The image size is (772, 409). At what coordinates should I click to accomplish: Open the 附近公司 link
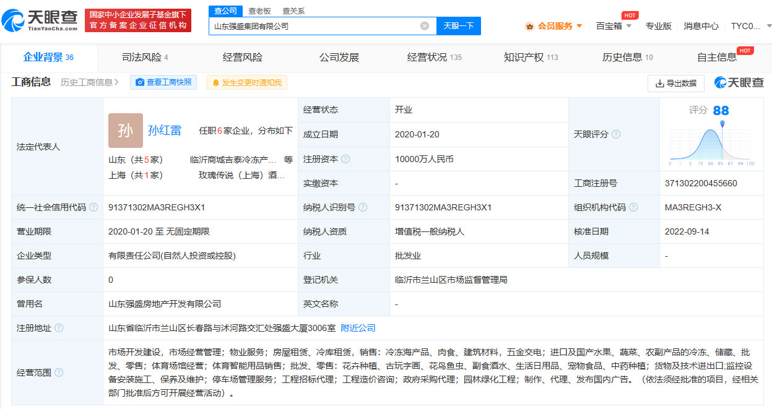click(358, 328)
